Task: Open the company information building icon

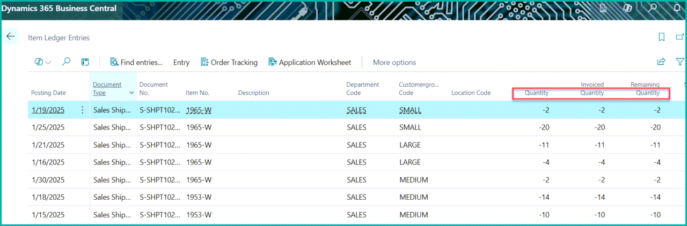Action: 603,8
